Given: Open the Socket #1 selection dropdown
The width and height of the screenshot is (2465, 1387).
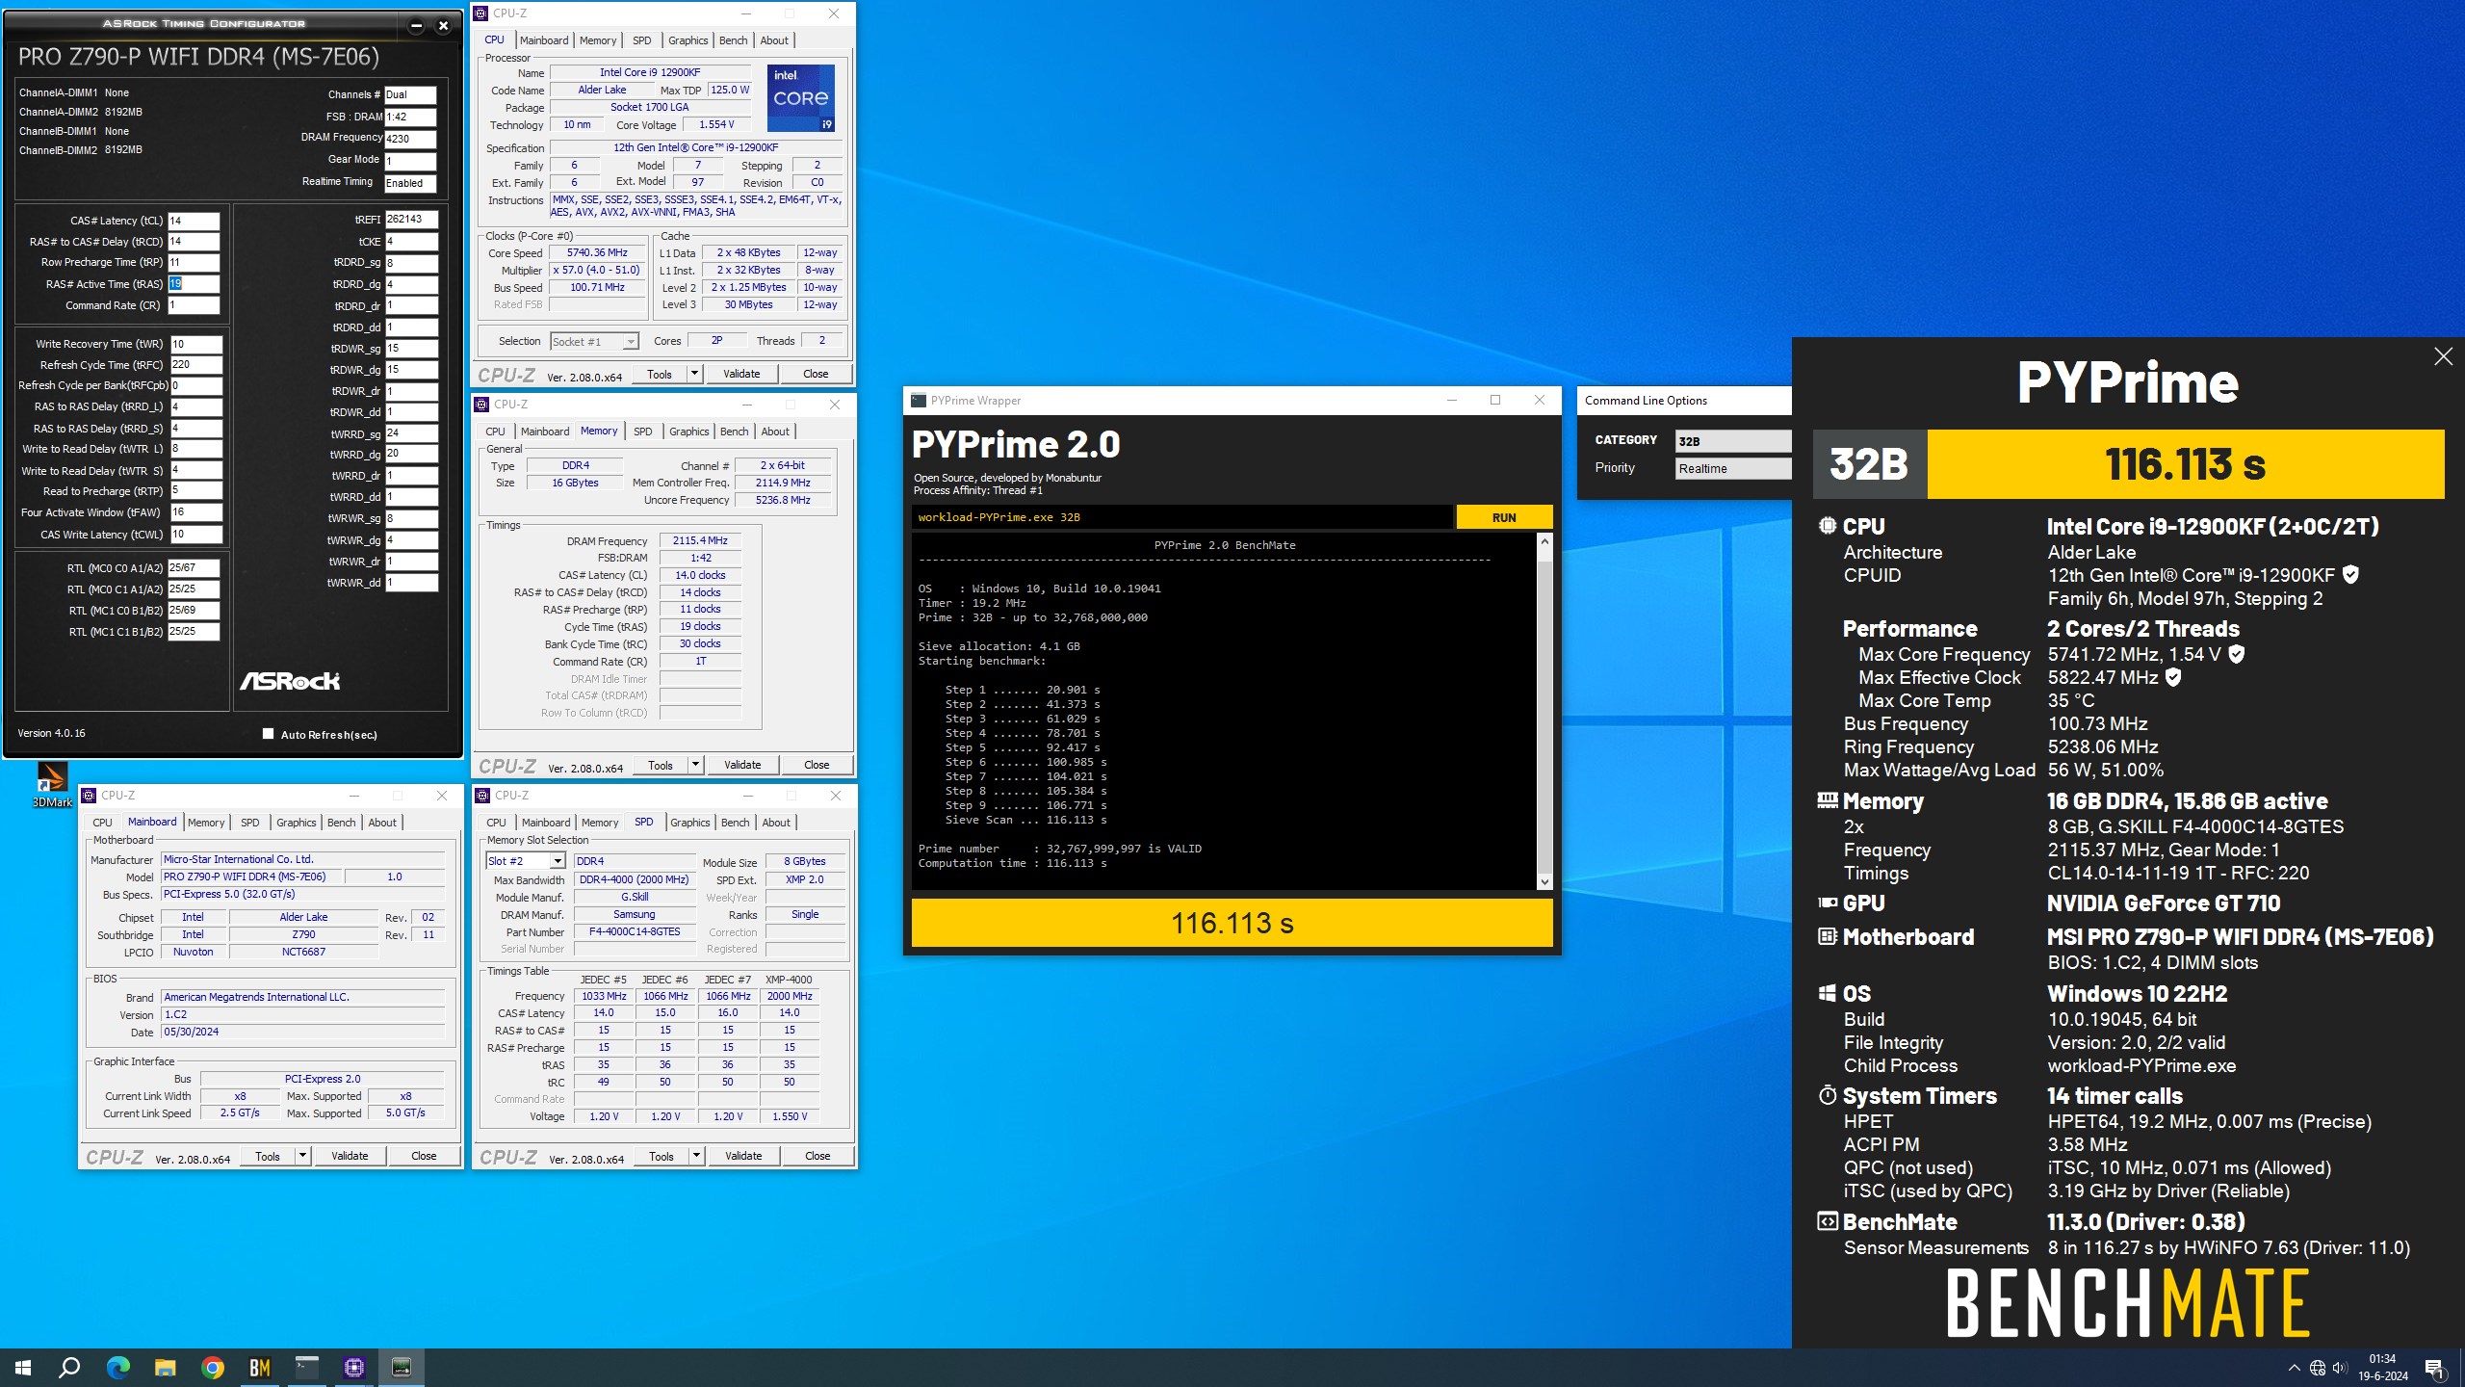Looking at the screenshot, I should coord(594,342).
